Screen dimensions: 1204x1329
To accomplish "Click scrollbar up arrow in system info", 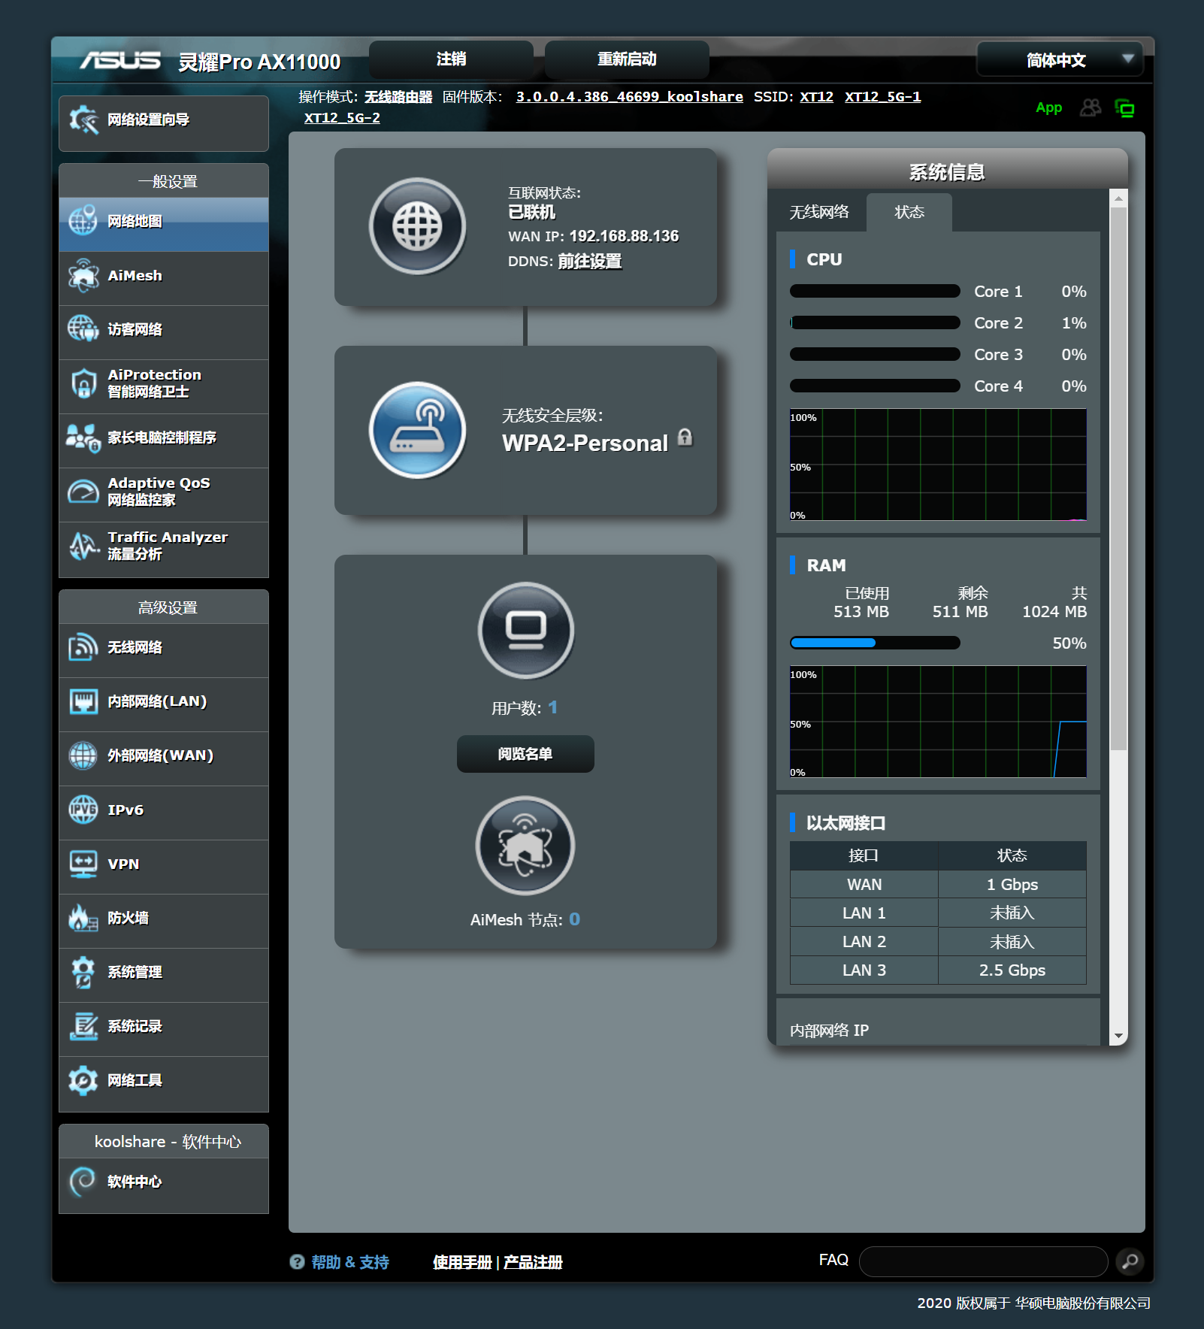I will click(x=1118, y=199).
